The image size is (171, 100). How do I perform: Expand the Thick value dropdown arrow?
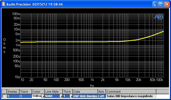(x=71, y=96)
